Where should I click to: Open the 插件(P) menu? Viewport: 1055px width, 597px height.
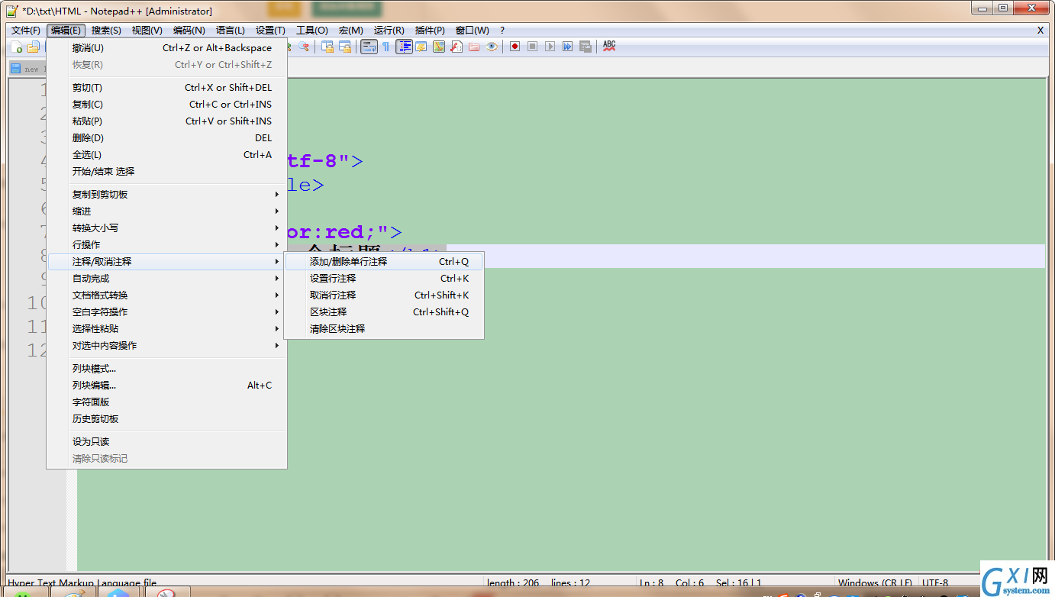click(x=430, y=31)
